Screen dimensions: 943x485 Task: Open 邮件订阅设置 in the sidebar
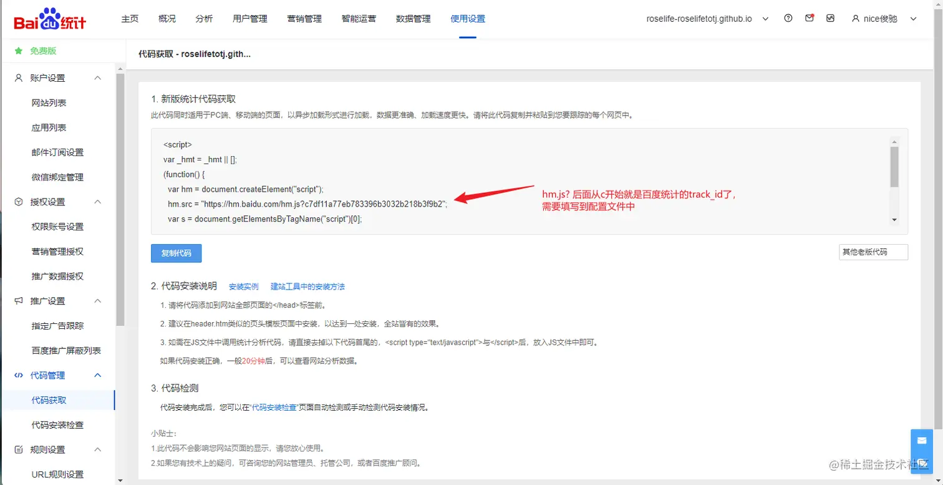point(57,152)
